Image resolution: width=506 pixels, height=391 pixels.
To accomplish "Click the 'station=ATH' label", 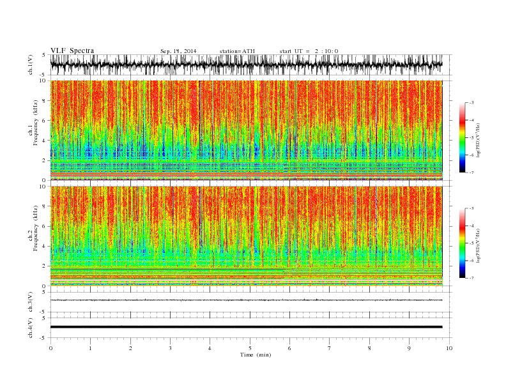I will pyautogui.click(x=237, y=51).
